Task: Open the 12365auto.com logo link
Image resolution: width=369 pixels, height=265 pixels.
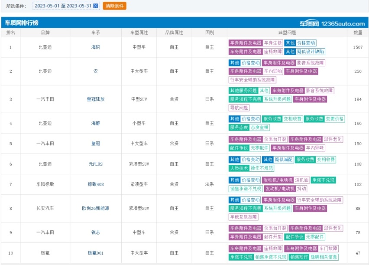Action: click(332, 23)
